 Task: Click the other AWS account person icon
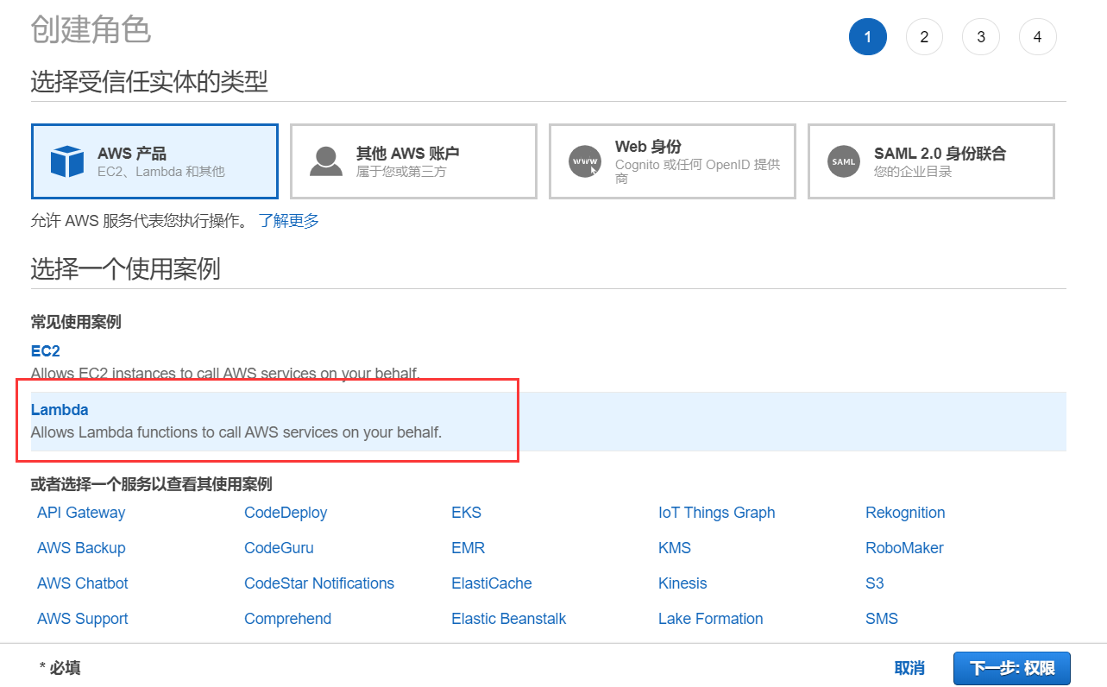(x=326, y=161)
